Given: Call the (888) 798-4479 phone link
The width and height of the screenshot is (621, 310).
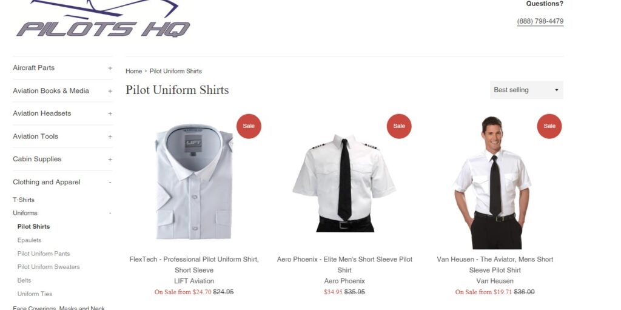Looking at the screenshot, I should click(x=540, y=21).
